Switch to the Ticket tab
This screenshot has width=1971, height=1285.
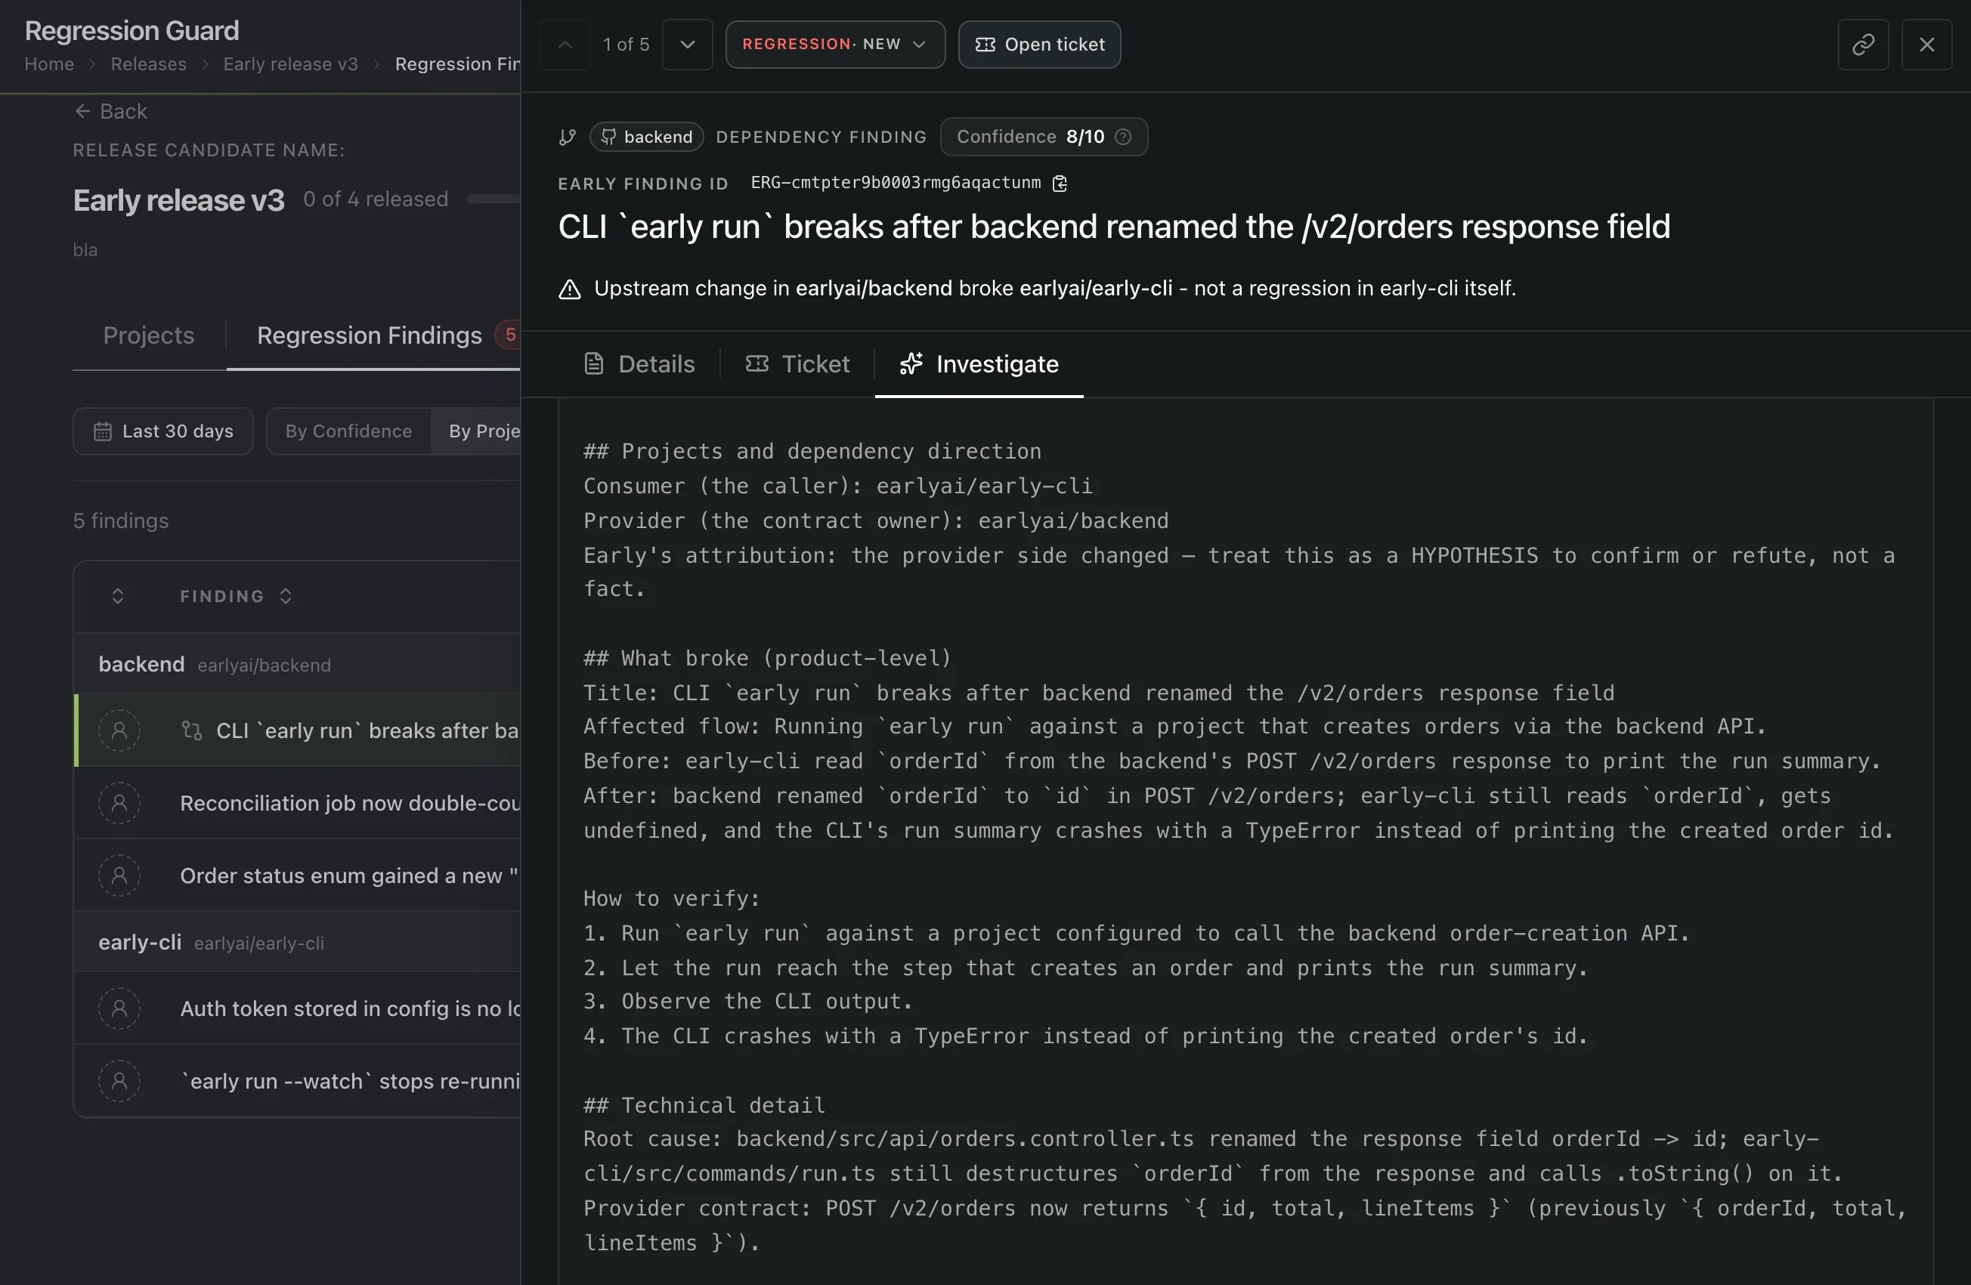pyautogui.click(x=797, y=364)
